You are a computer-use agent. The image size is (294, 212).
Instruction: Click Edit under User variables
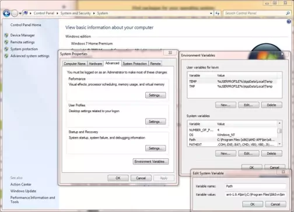[x=249, y=105]
